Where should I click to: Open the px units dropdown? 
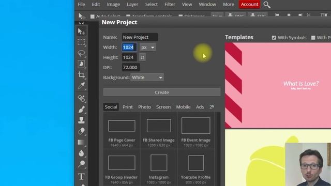point(147,47)
